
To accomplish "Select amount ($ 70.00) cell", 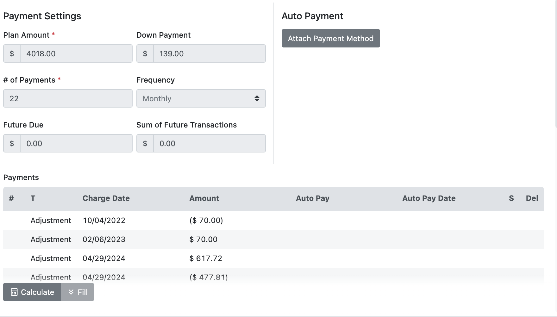I will pyautogui.click(x=206, y=221).
